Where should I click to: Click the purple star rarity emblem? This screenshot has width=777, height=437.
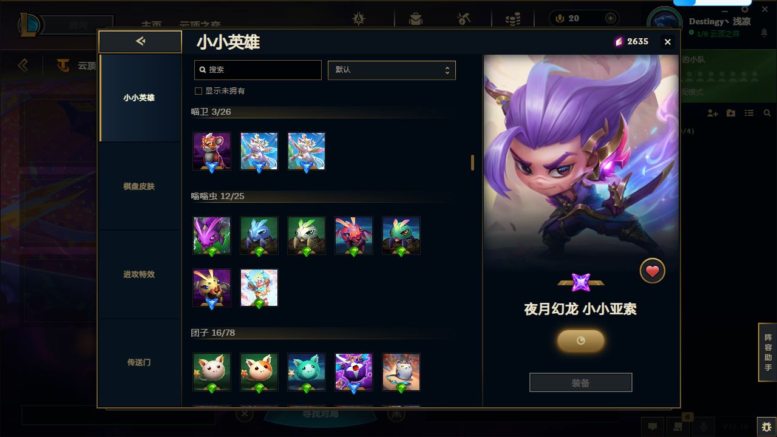(581, 282)
